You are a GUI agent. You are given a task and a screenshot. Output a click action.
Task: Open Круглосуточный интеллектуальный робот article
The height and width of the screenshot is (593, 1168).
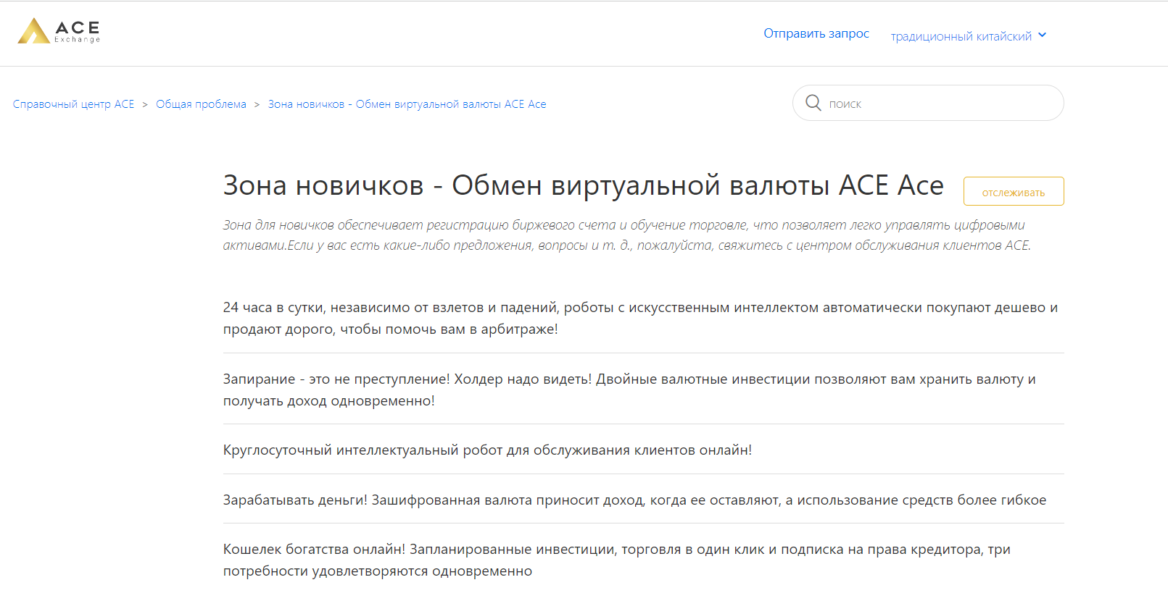[x=487, y=450]
